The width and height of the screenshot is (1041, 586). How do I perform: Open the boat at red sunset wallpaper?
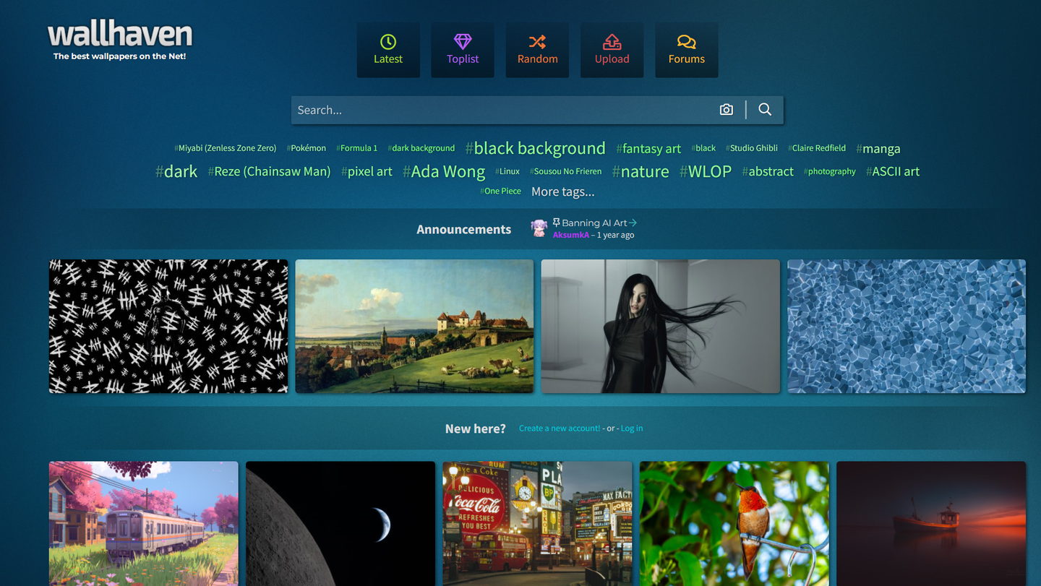[931, 524]
